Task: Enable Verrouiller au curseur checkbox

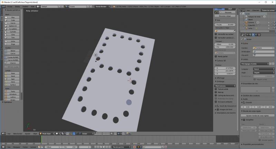Action: (x=216, y=34)
